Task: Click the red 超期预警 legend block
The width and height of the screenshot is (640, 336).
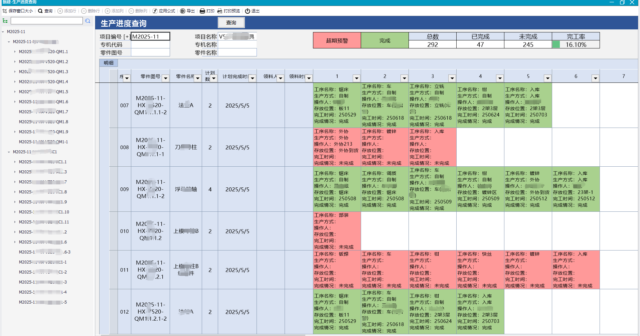Action: (337, 40)
